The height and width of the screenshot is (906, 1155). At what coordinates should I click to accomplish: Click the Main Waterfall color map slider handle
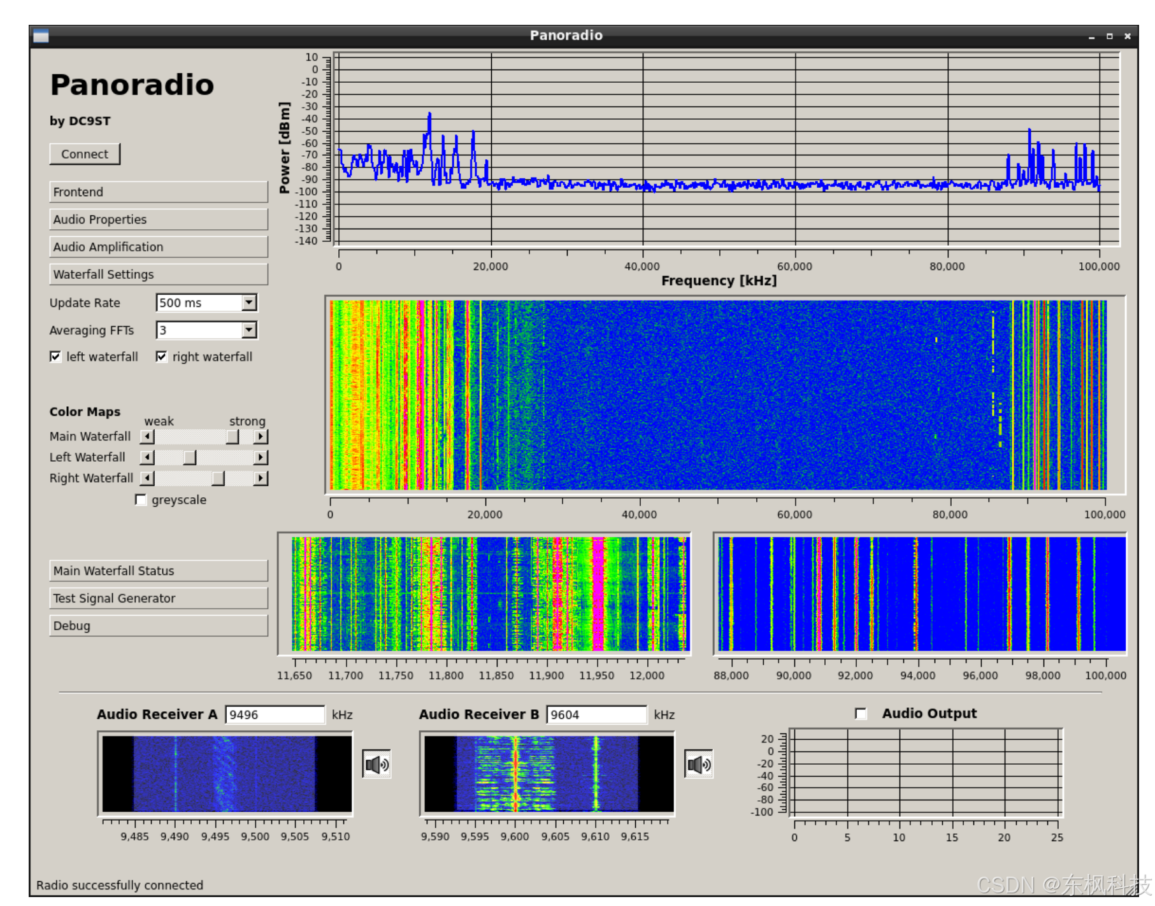tap(233, 437)
